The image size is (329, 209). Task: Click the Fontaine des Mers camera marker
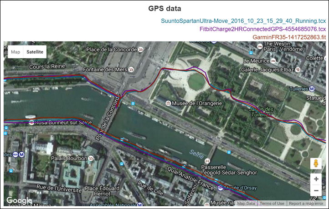[132, 70]
